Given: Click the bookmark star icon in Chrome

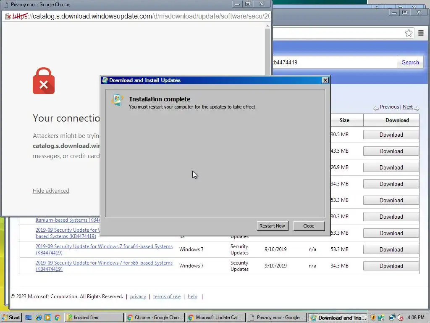Looking at the screenshot, I should coord(409,33).
